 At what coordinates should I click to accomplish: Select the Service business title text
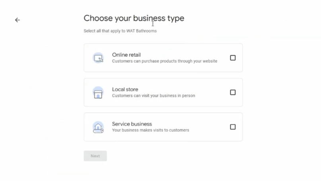pyautogui.click(x=132, y=124)
